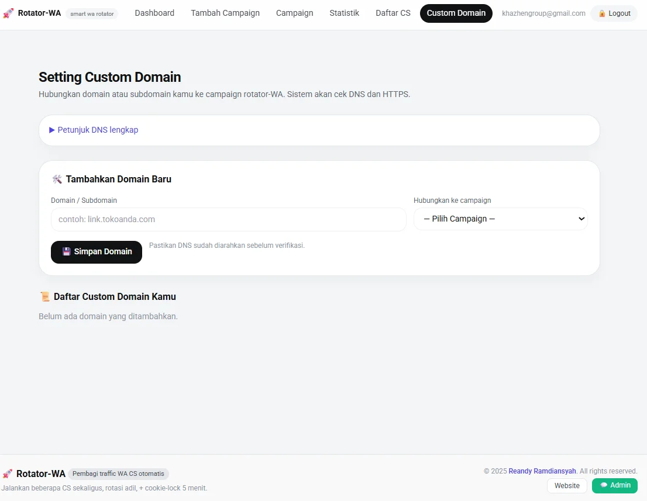Screen dimensions: 647x501
Task: Click the floppy disk icon on Simpan Domain
Action: [x=66, y=252]
